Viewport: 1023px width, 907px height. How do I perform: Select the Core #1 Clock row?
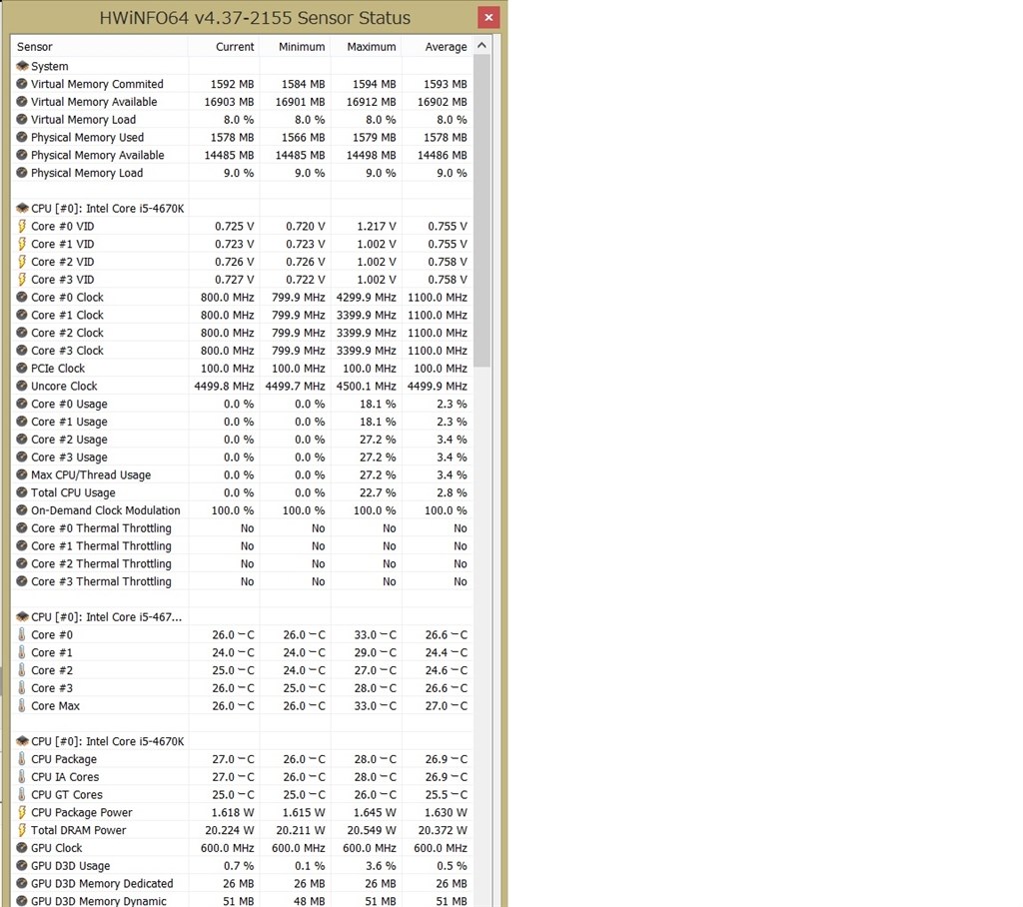[x=242, y=315]
